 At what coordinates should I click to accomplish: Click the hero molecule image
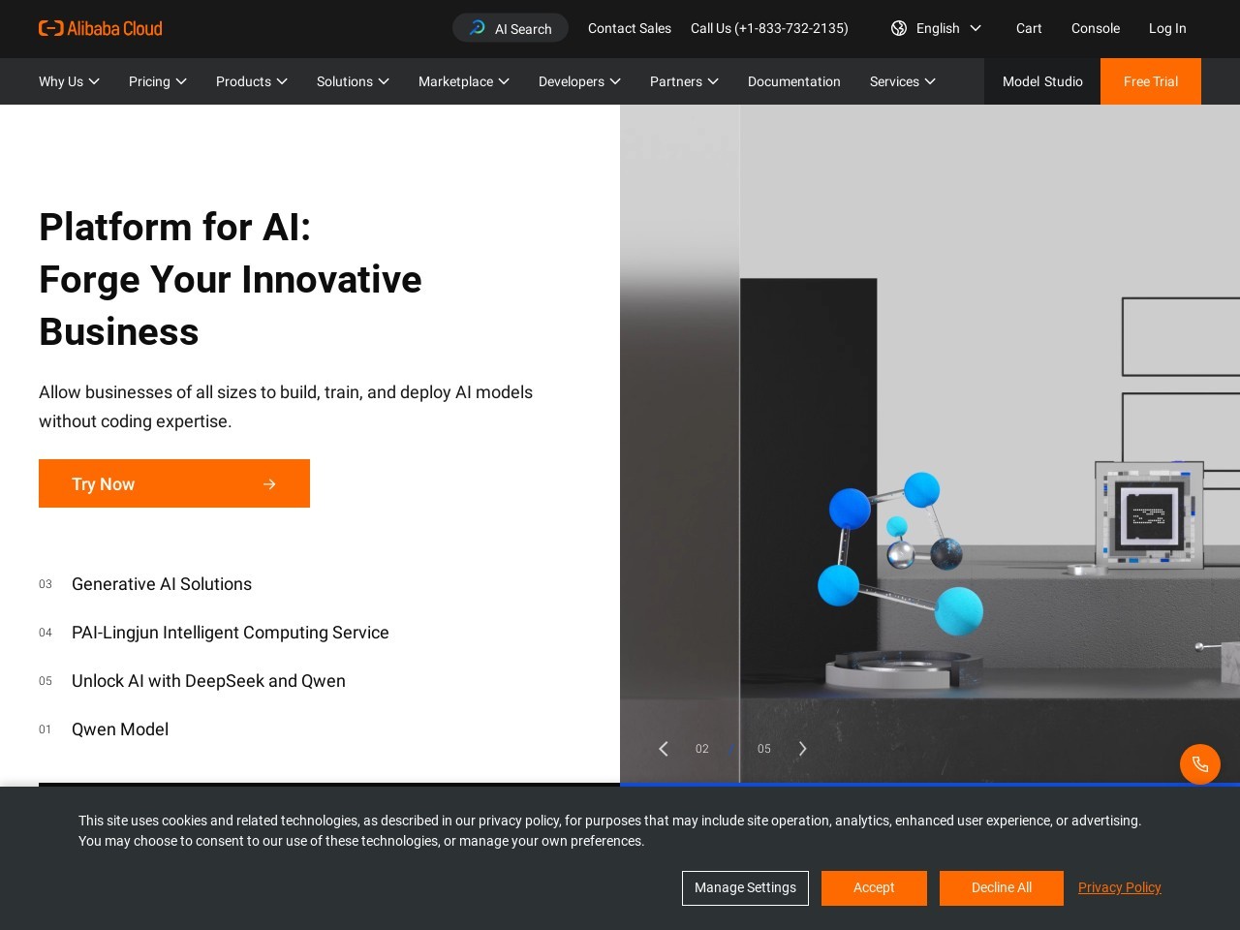930,444
